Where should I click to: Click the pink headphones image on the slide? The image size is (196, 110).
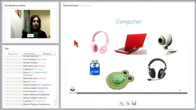coord(100,42)
